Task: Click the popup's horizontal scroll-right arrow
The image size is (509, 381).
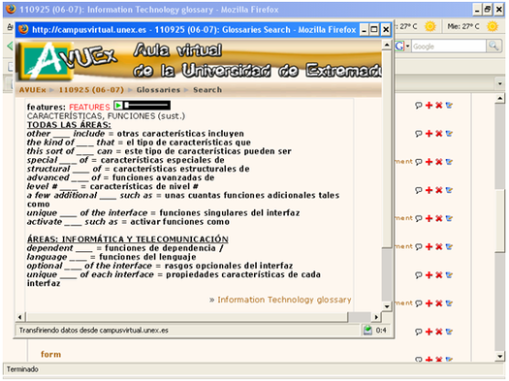Action: (x=376, y=317)
